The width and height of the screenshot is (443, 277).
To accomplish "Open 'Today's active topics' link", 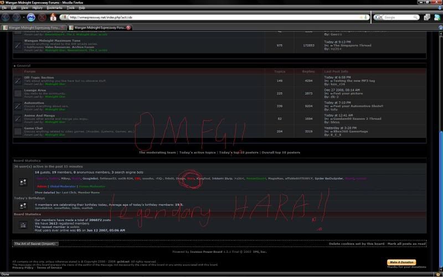I will (198, 152).
